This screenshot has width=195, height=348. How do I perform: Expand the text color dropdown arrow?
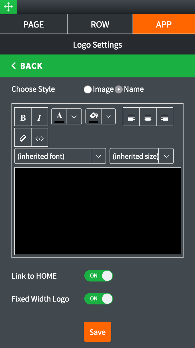tap(74, 116)
